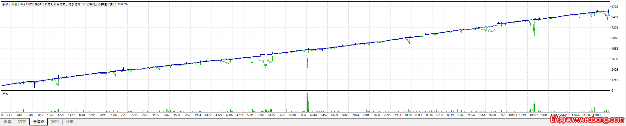This screenshot has height=126, width=626.
Task: Click the 9146 x-axis label
Action: (461, 115)
